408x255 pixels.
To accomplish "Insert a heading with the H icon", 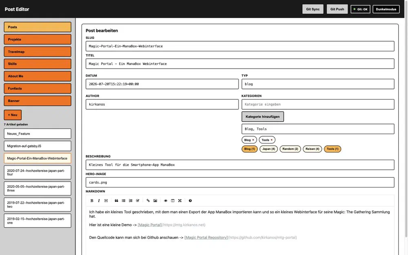I will click(106, 201).
